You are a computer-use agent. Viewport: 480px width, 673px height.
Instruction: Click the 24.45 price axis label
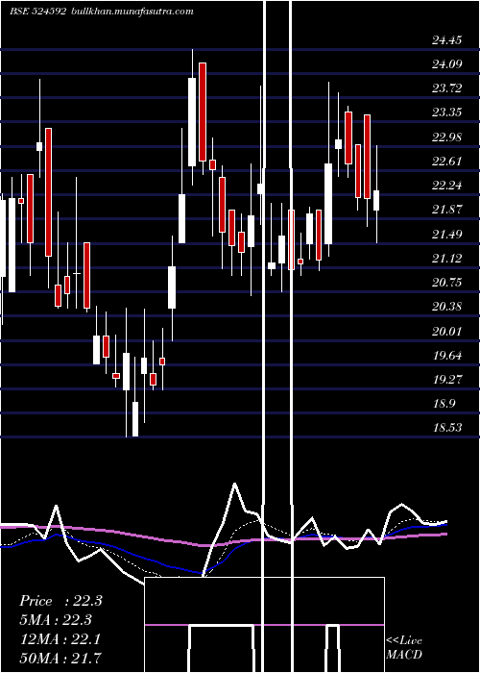pyautogui.click(x=447, y=40)
